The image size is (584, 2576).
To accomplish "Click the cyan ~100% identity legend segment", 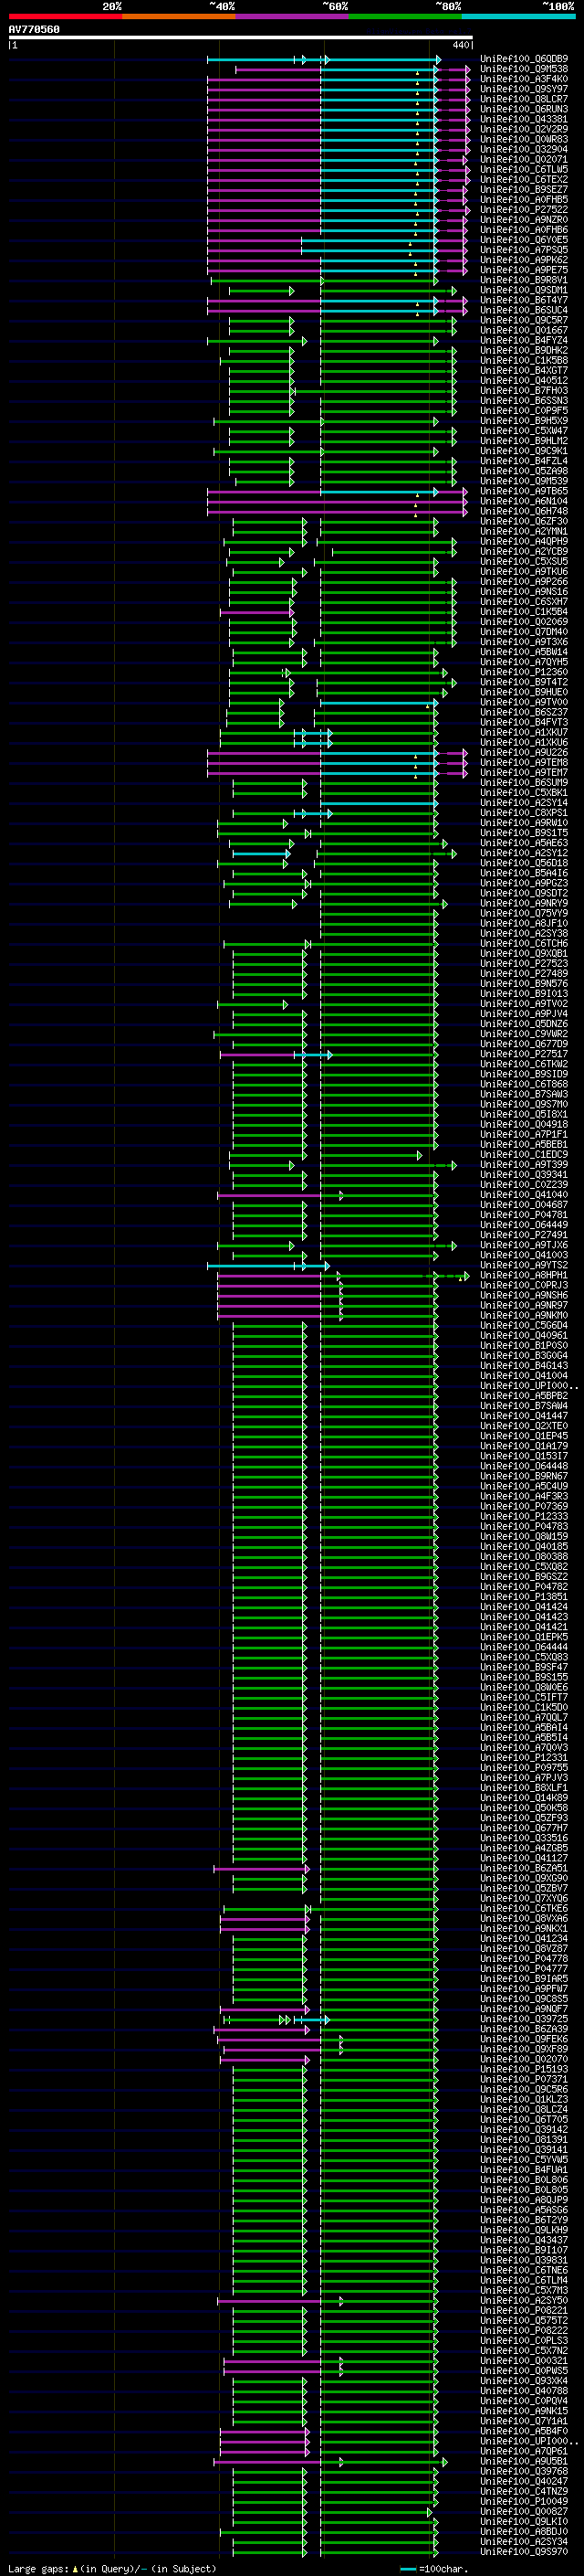I will click(519, 17).
